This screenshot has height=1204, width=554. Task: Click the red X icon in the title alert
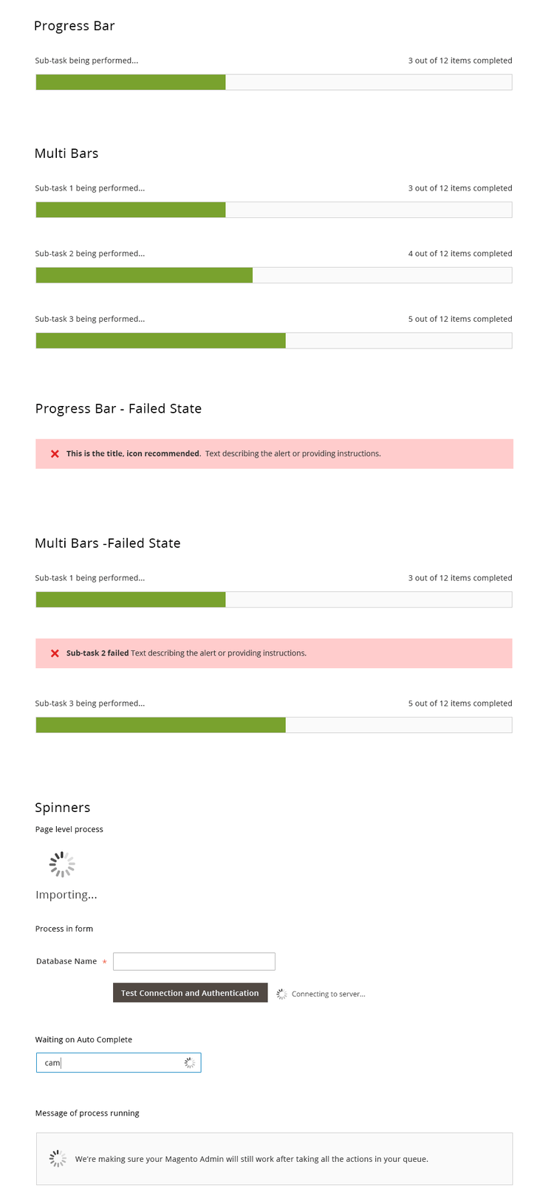click(x=55, y=454)
